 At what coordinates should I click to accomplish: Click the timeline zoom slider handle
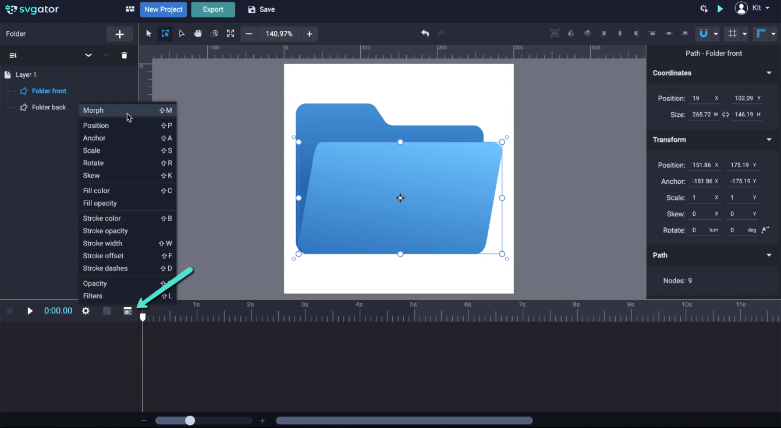(x=190, y=420)
